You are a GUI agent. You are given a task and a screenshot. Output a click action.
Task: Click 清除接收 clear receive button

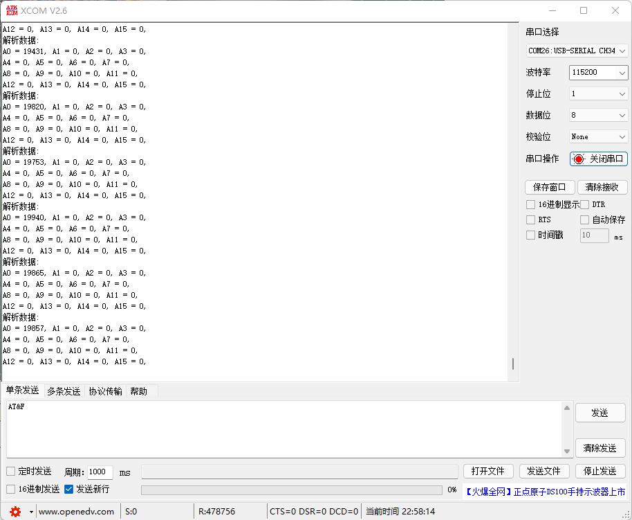[602, 188]
